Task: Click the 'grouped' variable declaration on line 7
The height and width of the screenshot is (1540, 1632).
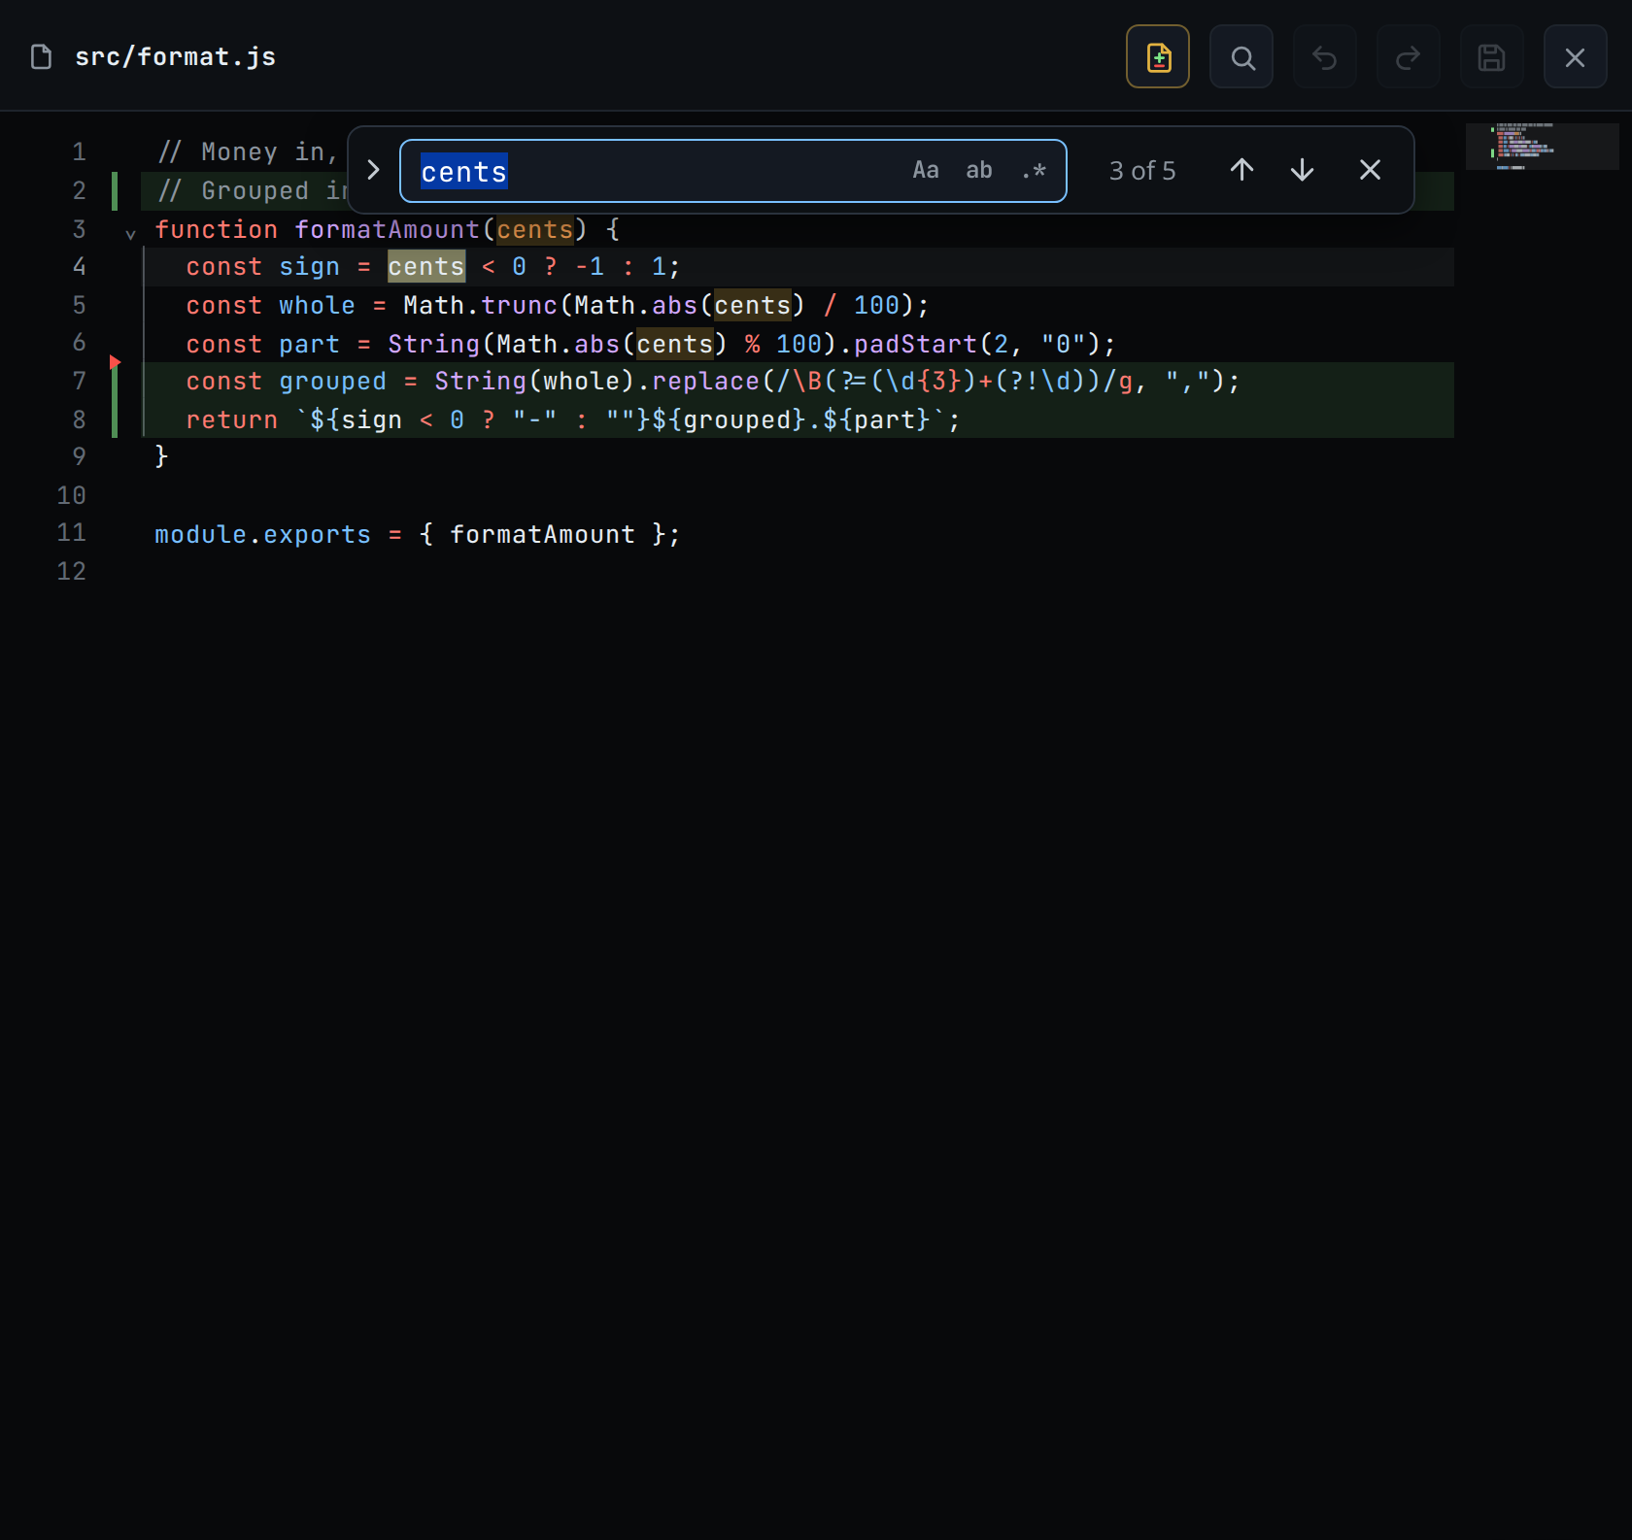Action: click(x=332, y=382)
